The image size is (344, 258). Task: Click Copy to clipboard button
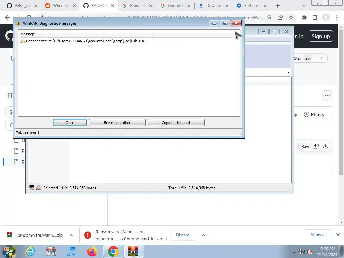pos(176,122)
